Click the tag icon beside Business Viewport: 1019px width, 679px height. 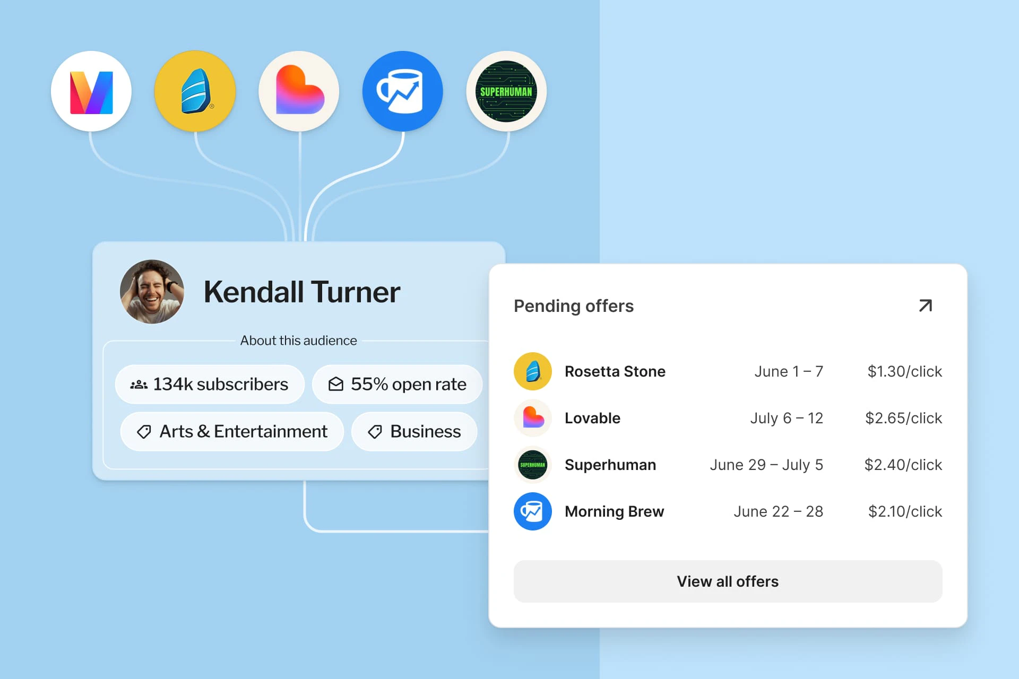[x=375, y=432]
